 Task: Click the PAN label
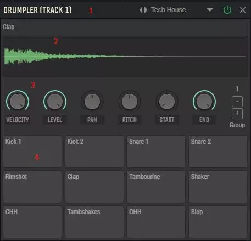92,120
